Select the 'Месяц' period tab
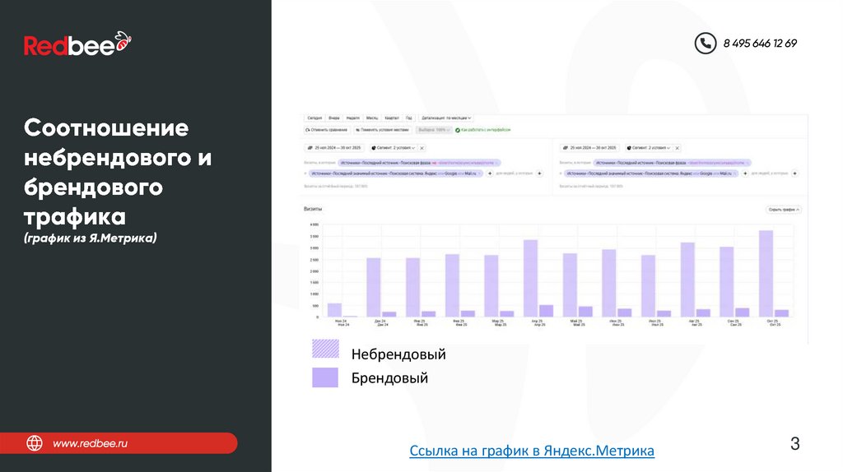The height and width of the screenshot is (472, 843). click(372, 118)
